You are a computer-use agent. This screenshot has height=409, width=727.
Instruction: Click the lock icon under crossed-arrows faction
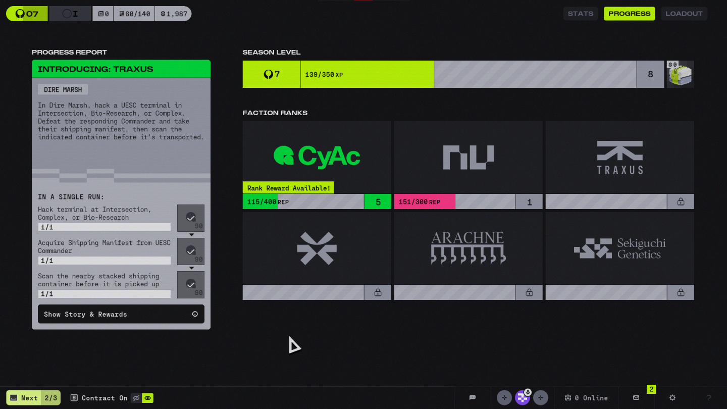click(x=378, y=292)
